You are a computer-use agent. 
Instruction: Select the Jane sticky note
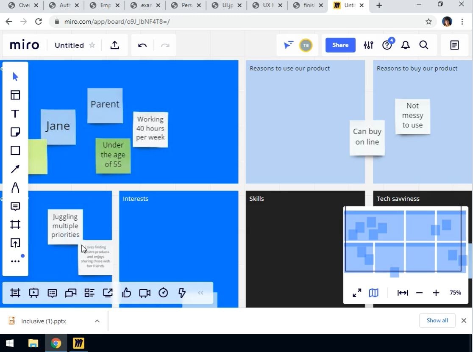(x=58, y=127)
